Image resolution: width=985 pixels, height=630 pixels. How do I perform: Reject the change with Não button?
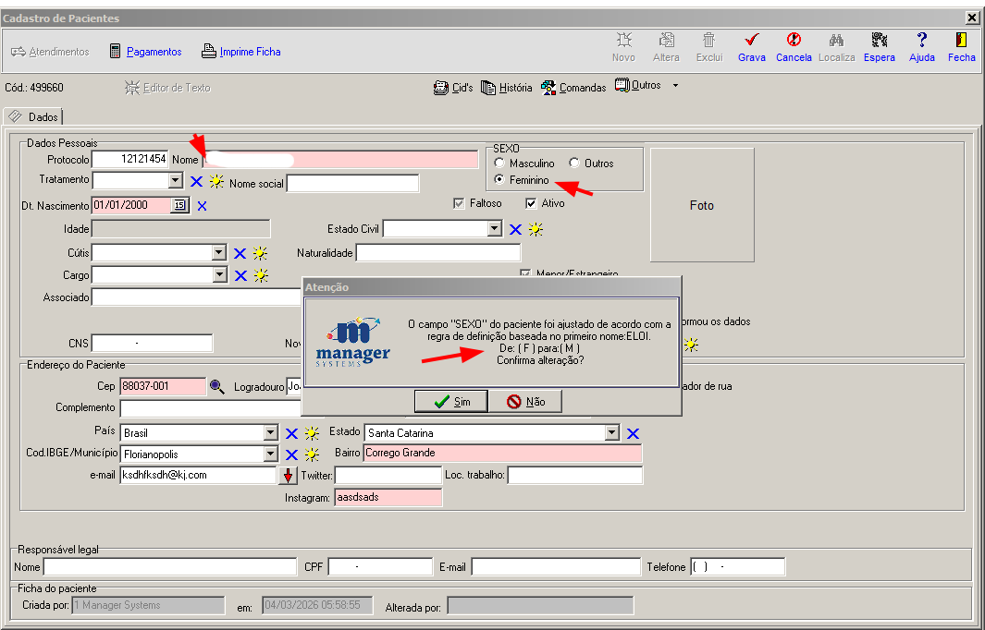coord(525,402)
